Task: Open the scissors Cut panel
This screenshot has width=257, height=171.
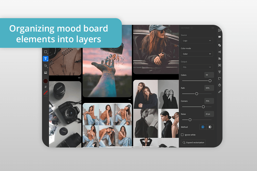Action: coord(220,52)
